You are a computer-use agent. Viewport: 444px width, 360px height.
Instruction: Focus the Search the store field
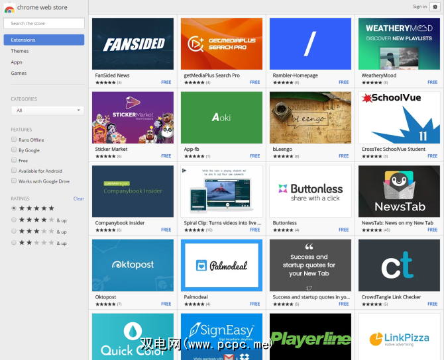click(x=44, y=23)
